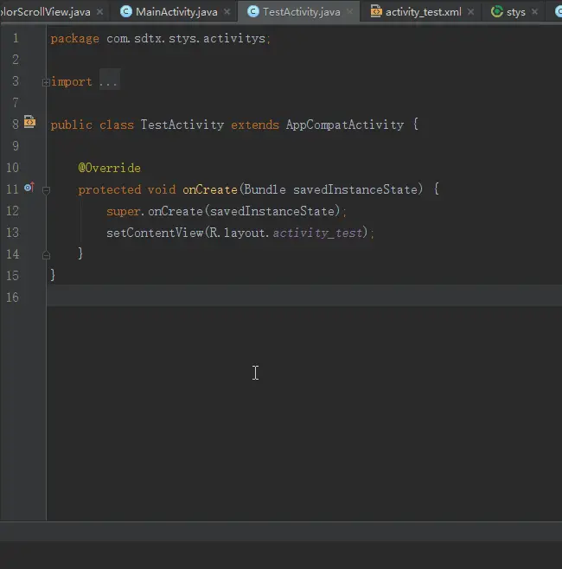Click the extends keyword

(255, 125)
